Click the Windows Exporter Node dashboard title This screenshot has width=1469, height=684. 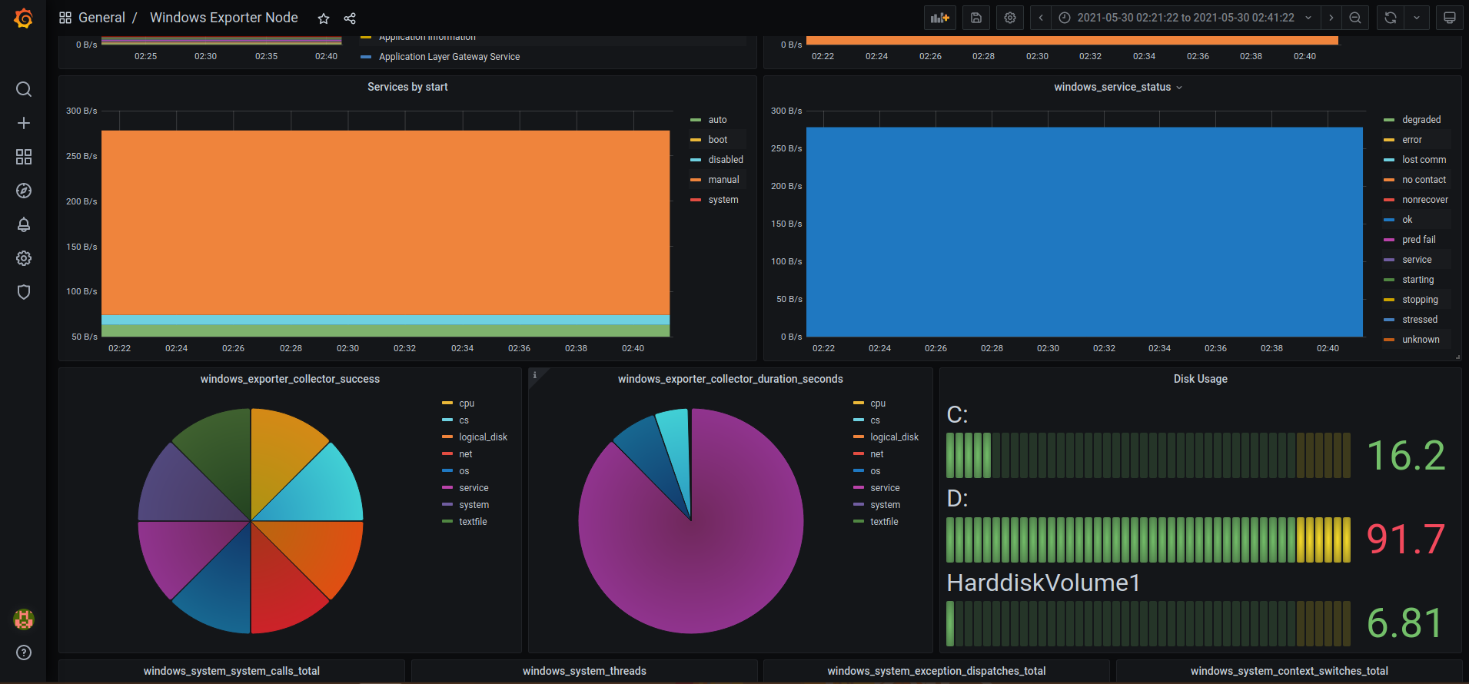224,18
